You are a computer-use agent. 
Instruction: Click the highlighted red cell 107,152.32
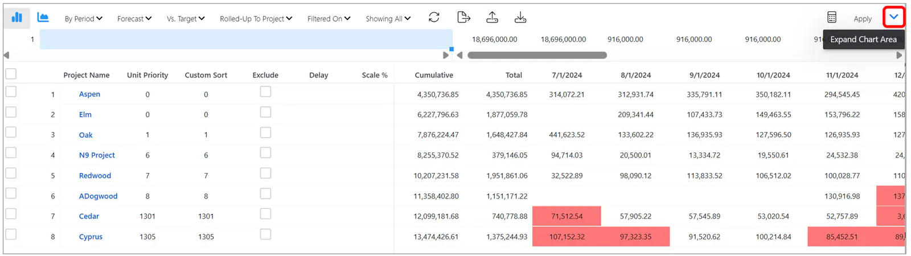(x=567, y=237)
